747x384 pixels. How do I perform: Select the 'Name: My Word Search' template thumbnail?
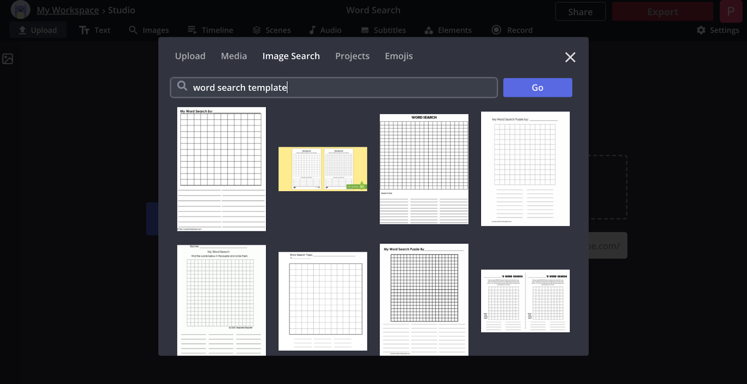221,300
